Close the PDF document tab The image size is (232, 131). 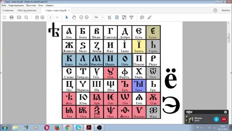click(69, 11)
